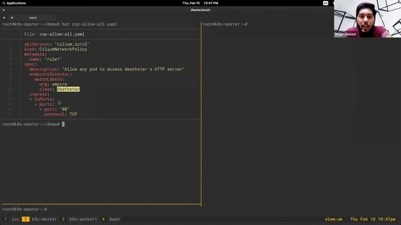
Task: Click the 'metadata:' line
Action: 36,54
